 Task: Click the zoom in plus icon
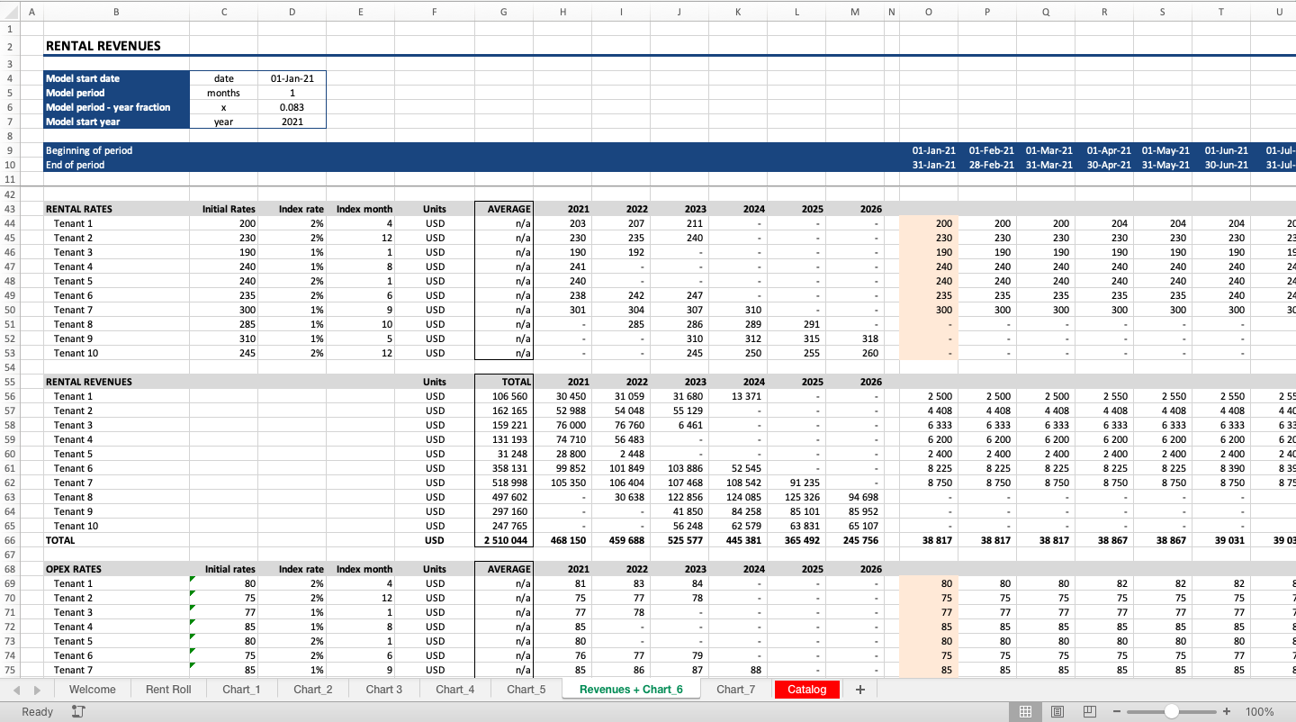tap(1226, 711)
